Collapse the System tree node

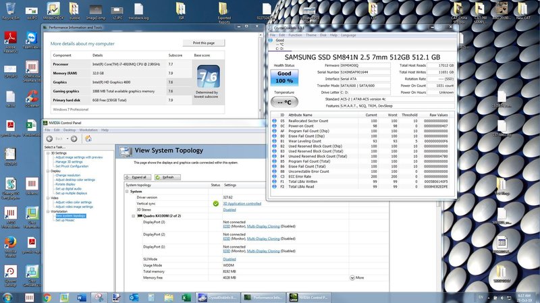tap(128, 191)
